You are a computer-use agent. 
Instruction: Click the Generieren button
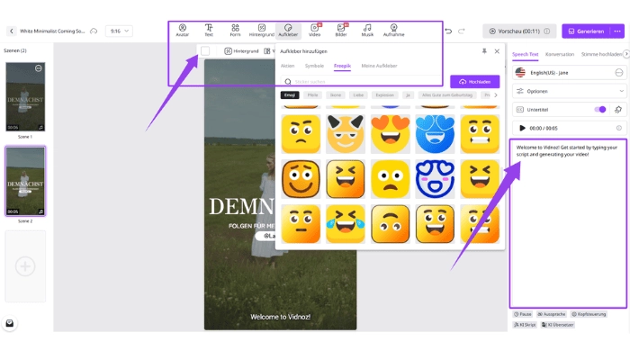587,31
